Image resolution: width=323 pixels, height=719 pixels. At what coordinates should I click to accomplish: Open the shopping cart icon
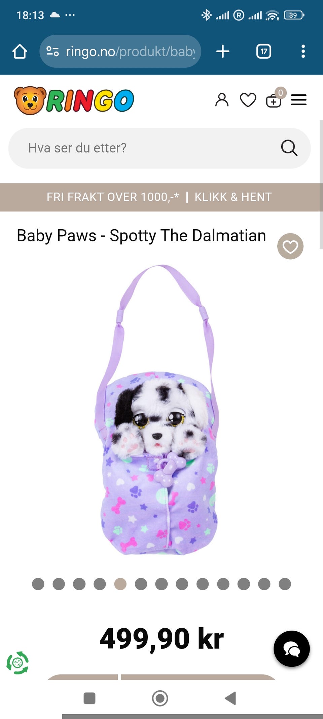point(274,100)
